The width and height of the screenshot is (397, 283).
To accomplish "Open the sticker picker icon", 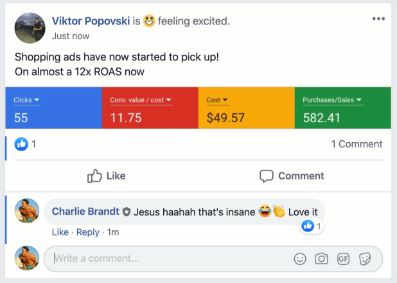I will (365, 259).
